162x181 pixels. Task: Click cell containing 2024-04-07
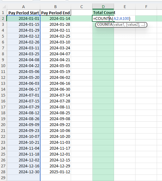[x=55, y=54]
